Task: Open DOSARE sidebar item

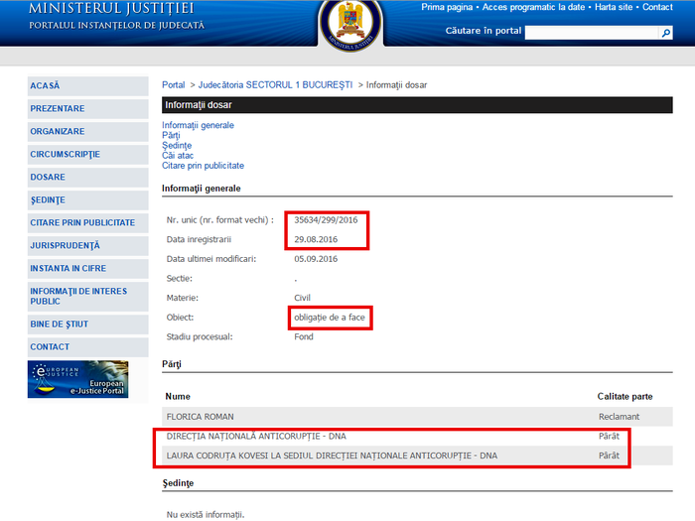Action: (87, 178)
